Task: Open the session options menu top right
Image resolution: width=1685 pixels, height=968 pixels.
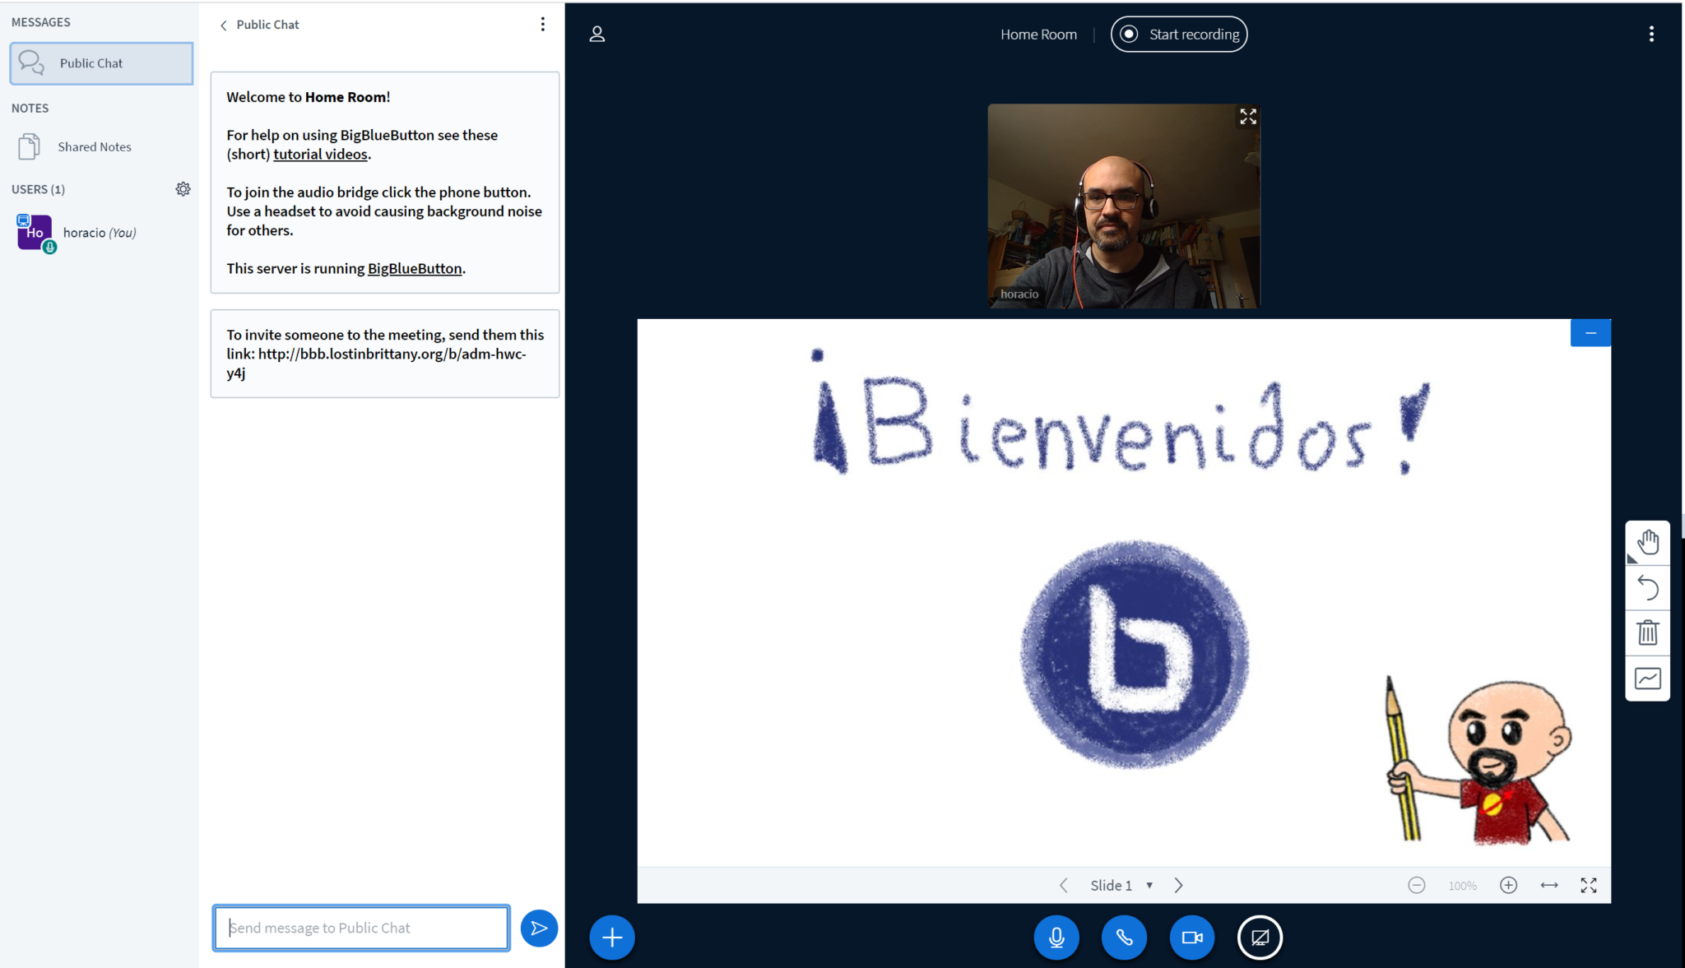Action: 1652,34
